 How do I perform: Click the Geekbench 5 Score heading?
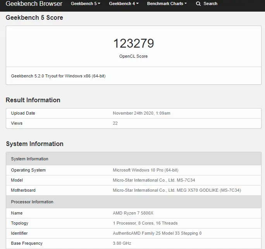point(34,17)
